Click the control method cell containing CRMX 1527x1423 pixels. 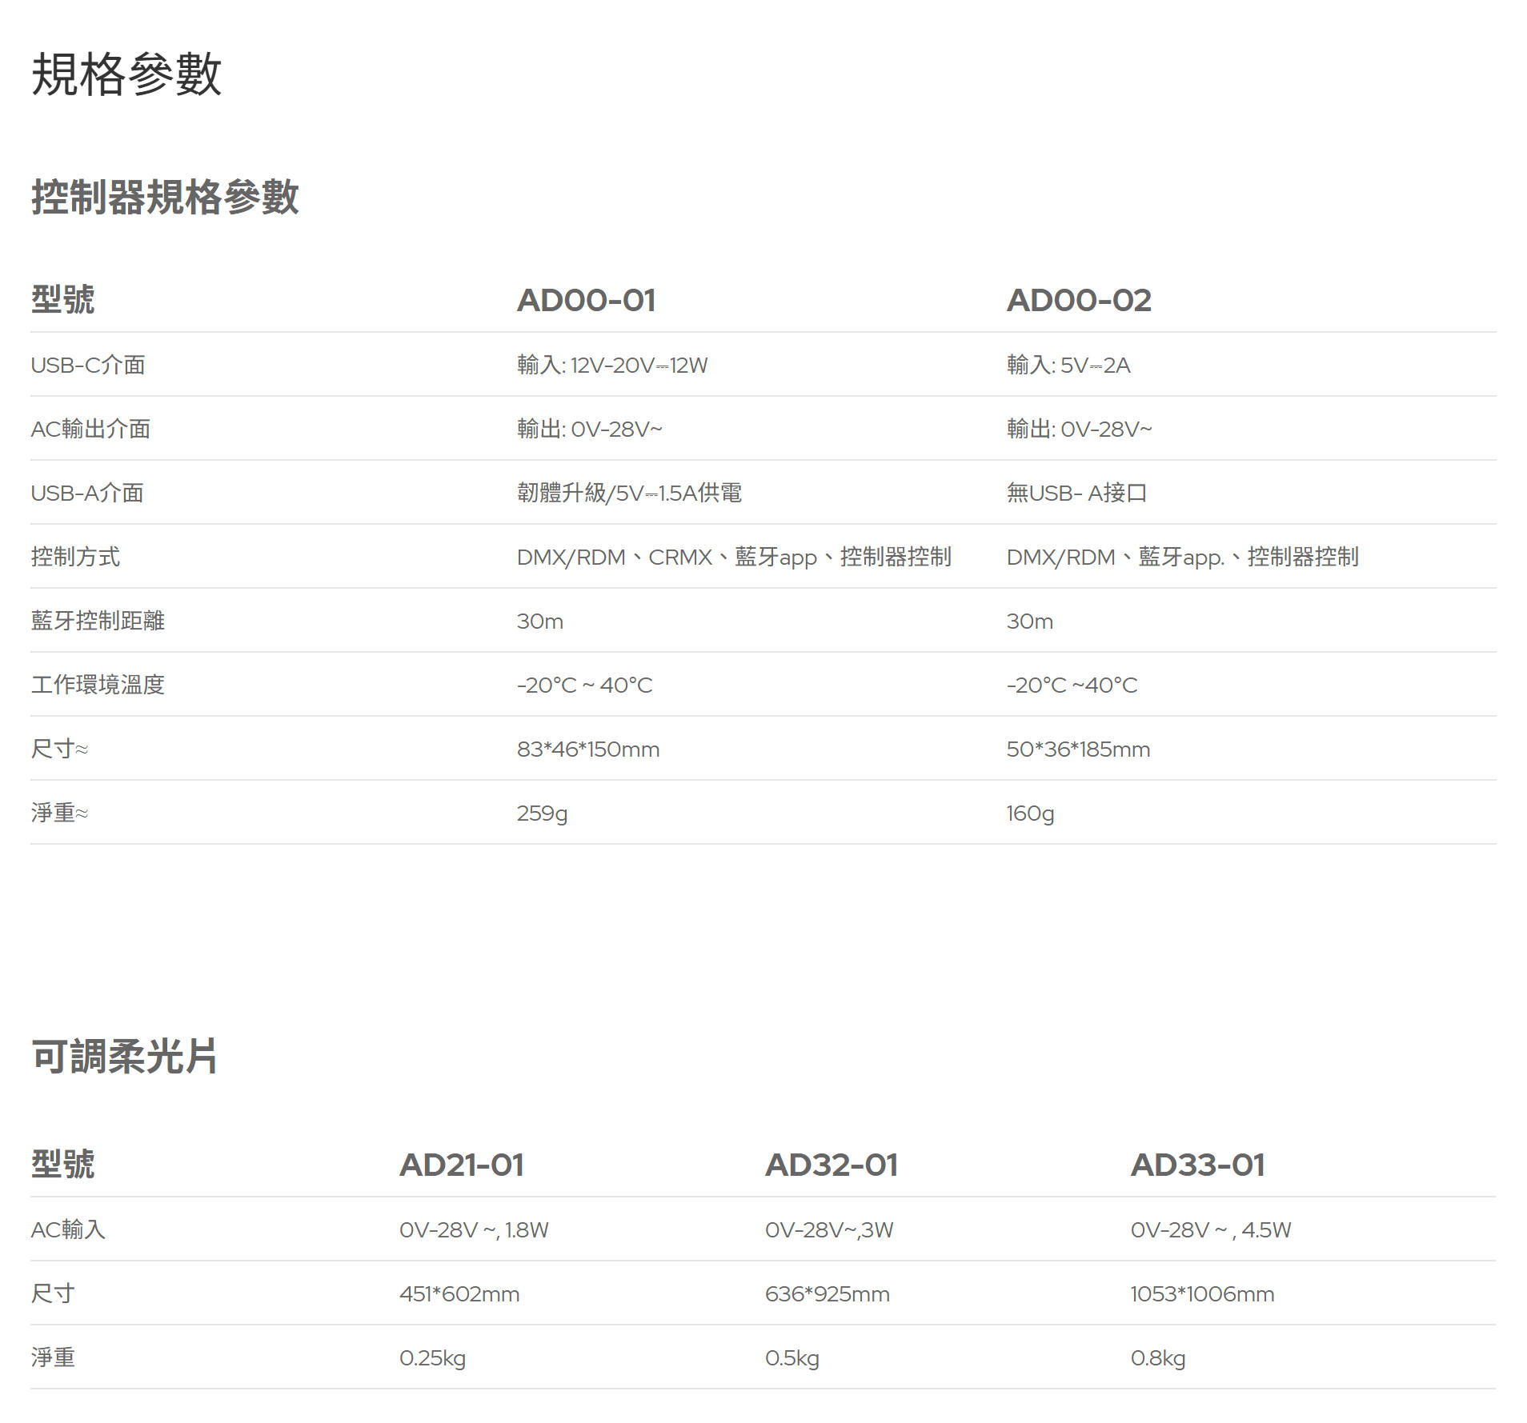click(733, 557)
